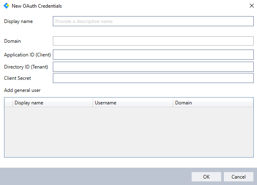Select the Application ID (Client) field
The image size is (257, 185).
(153, 55)
